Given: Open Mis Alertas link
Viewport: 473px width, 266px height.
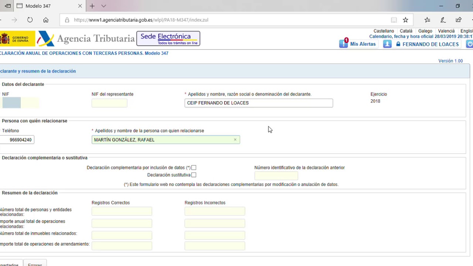Looking at the screenshot, I should [363, 44].
